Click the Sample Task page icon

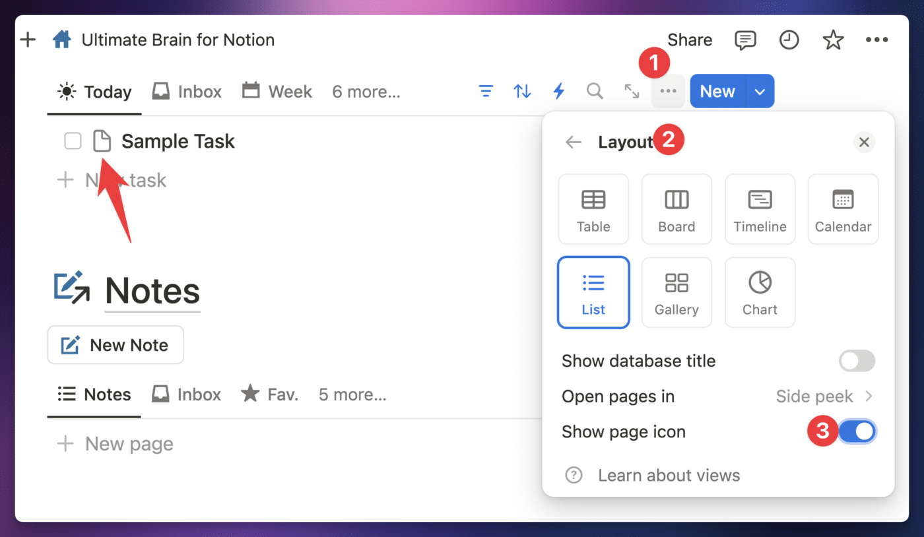(x=102, y=141)
